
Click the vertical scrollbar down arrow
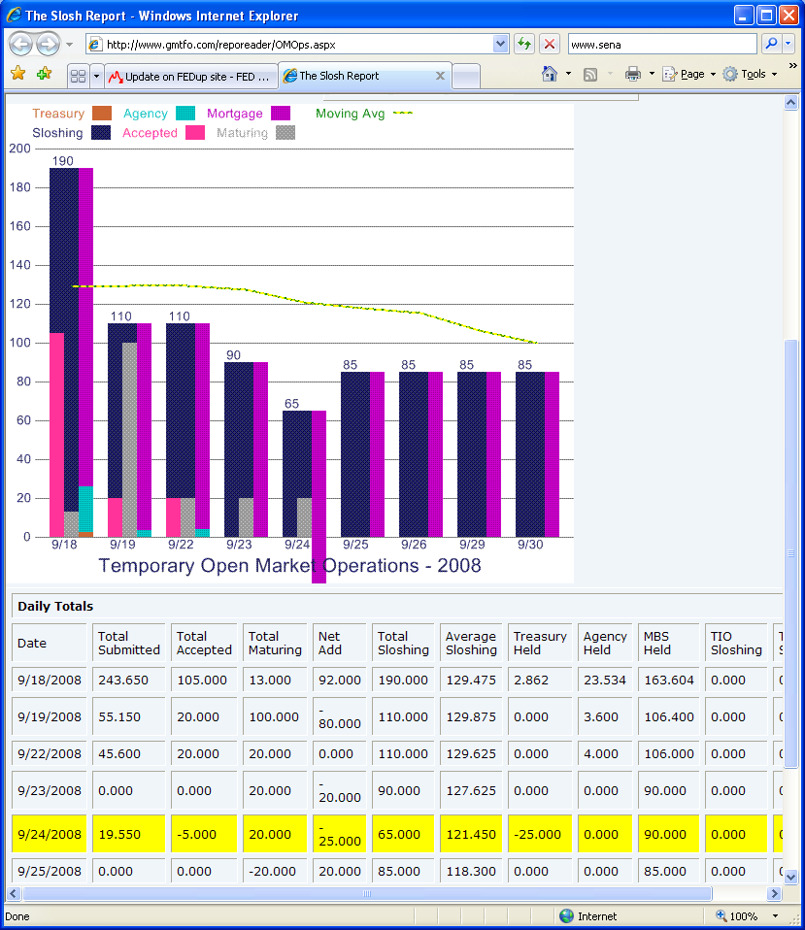pyautogui.click(x=790, y=877)
